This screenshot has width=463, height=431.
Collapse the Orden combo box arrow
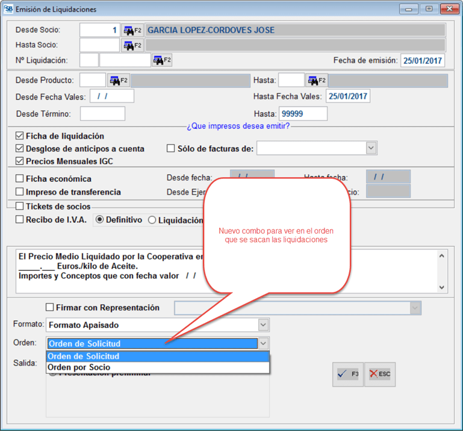click(x=263, y=344)
